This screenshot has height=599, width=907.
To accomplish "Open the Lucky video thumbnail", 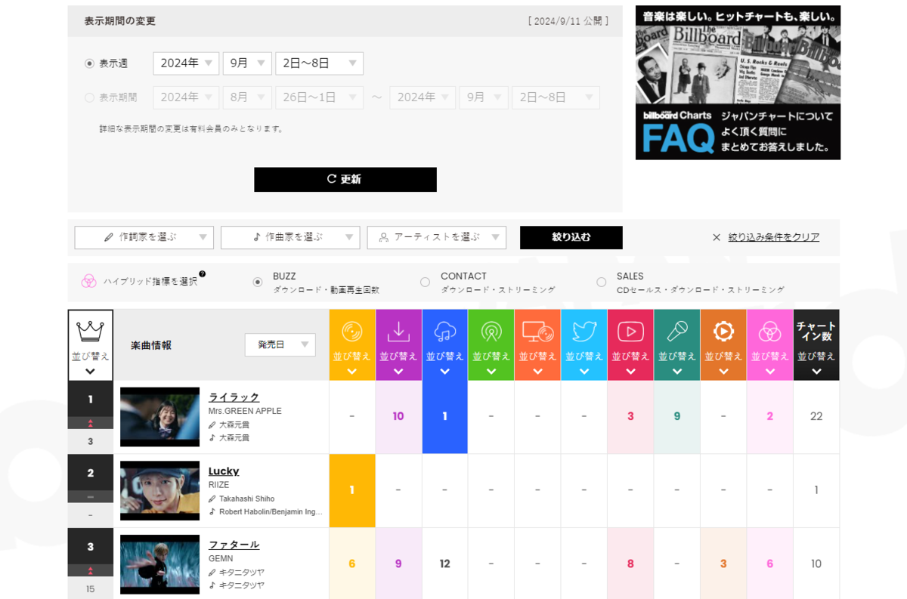I will tap(159, 491).
